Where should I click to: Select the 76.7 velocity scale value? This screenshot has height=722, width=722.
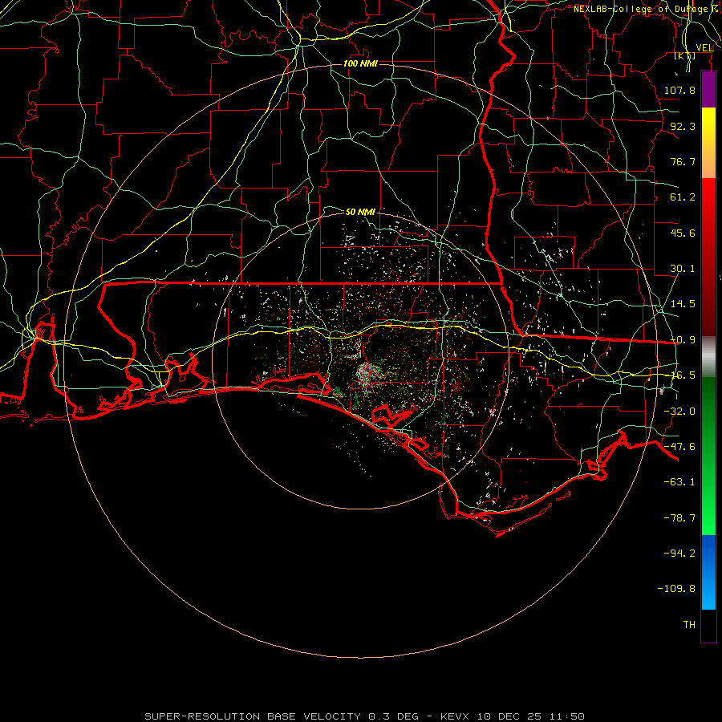(x=683, y=161)
